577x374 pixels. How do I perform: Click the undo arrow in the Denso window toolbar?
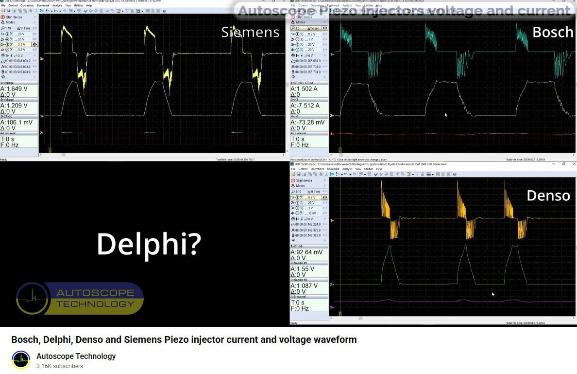(355, 174)
